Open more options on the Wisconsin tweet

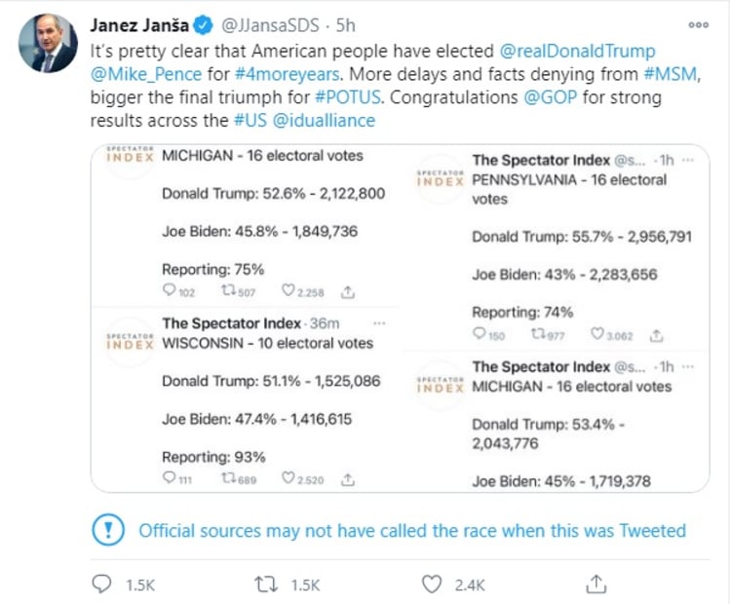(379, 322)
